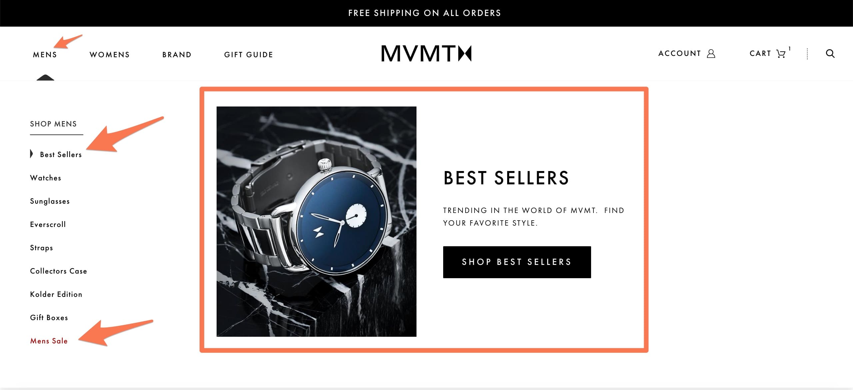The width and height of the screenshot is (853, 390).
Task: Open the red Mens Sale link
Action: click(49, 341)
